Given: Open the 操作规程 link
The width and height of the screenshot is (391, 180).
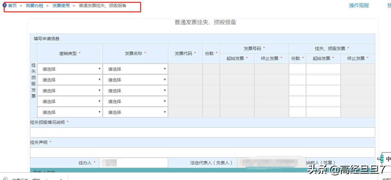Looking at the screenshot, I should 359,5.
